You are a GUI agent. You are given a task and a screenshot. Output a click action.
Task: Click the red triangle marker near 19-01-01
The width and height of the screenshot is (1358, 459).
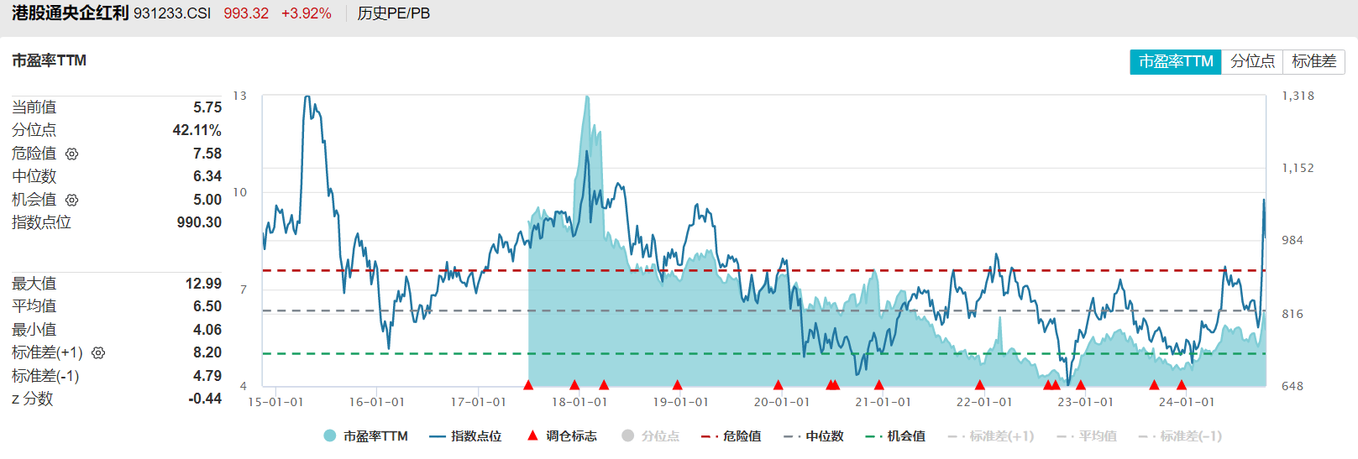677,385
